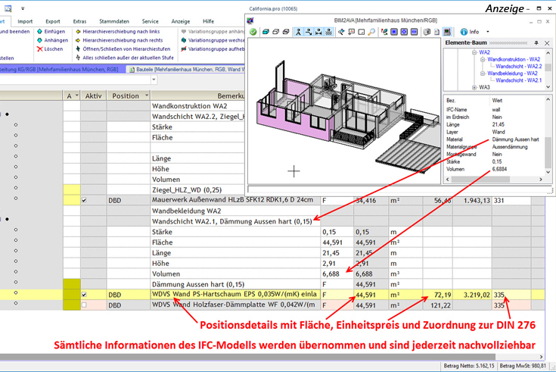Click the Einfügen icon in ribbon
The width and height of the screenshot is (556, 372).
click(x=39, y=32)
